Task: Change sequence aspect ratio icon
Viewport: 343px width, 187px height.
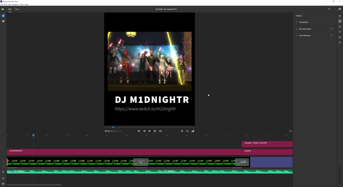Action: pos(193,131)
